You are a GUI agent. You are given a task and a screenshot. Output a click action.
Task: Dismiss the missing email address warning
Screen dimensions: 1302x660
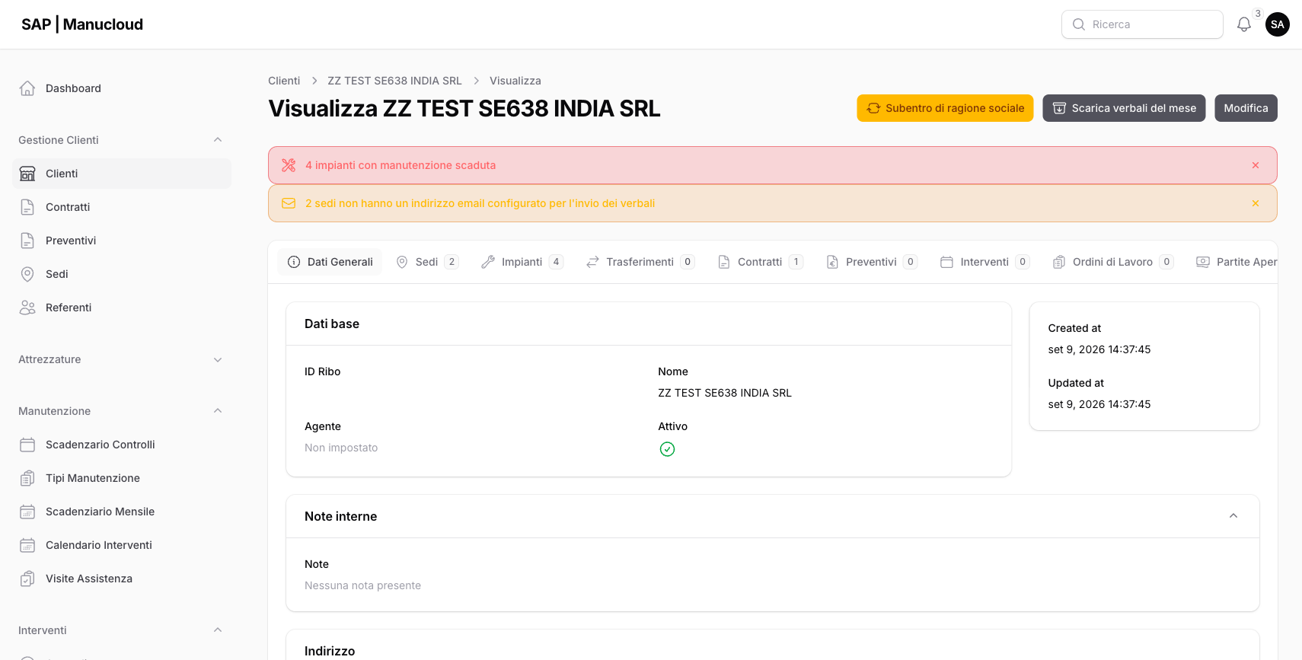[x=1256, y=203]
